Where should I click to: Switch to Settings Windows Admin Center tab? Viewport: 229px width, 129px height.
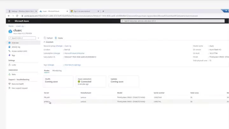tap(22, 11)
